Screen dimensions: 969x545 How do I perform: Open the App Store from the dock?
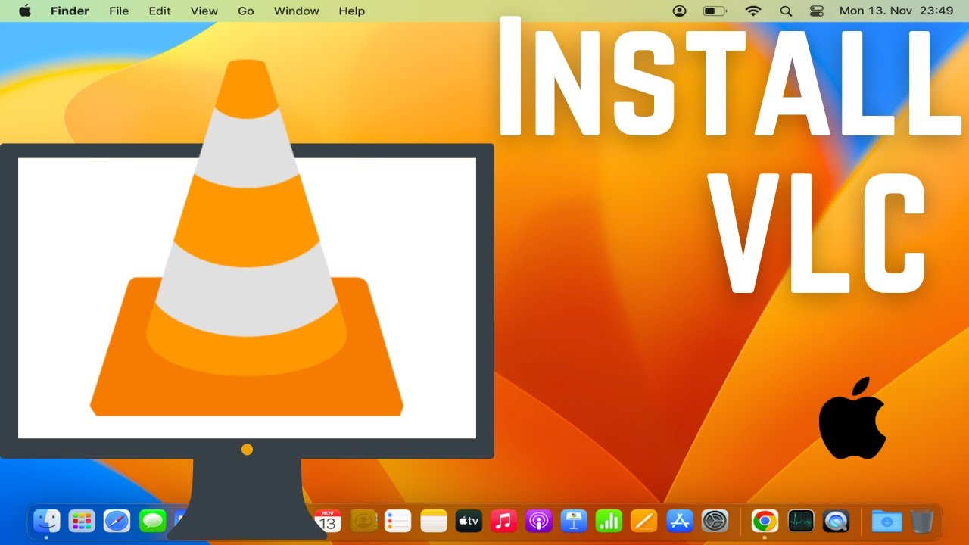coord(680,521)
